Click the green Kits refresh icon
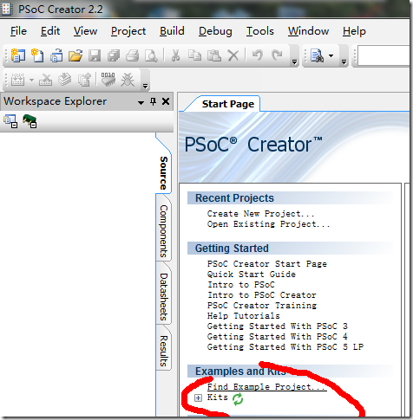413x420 pixels. (238, 399)
